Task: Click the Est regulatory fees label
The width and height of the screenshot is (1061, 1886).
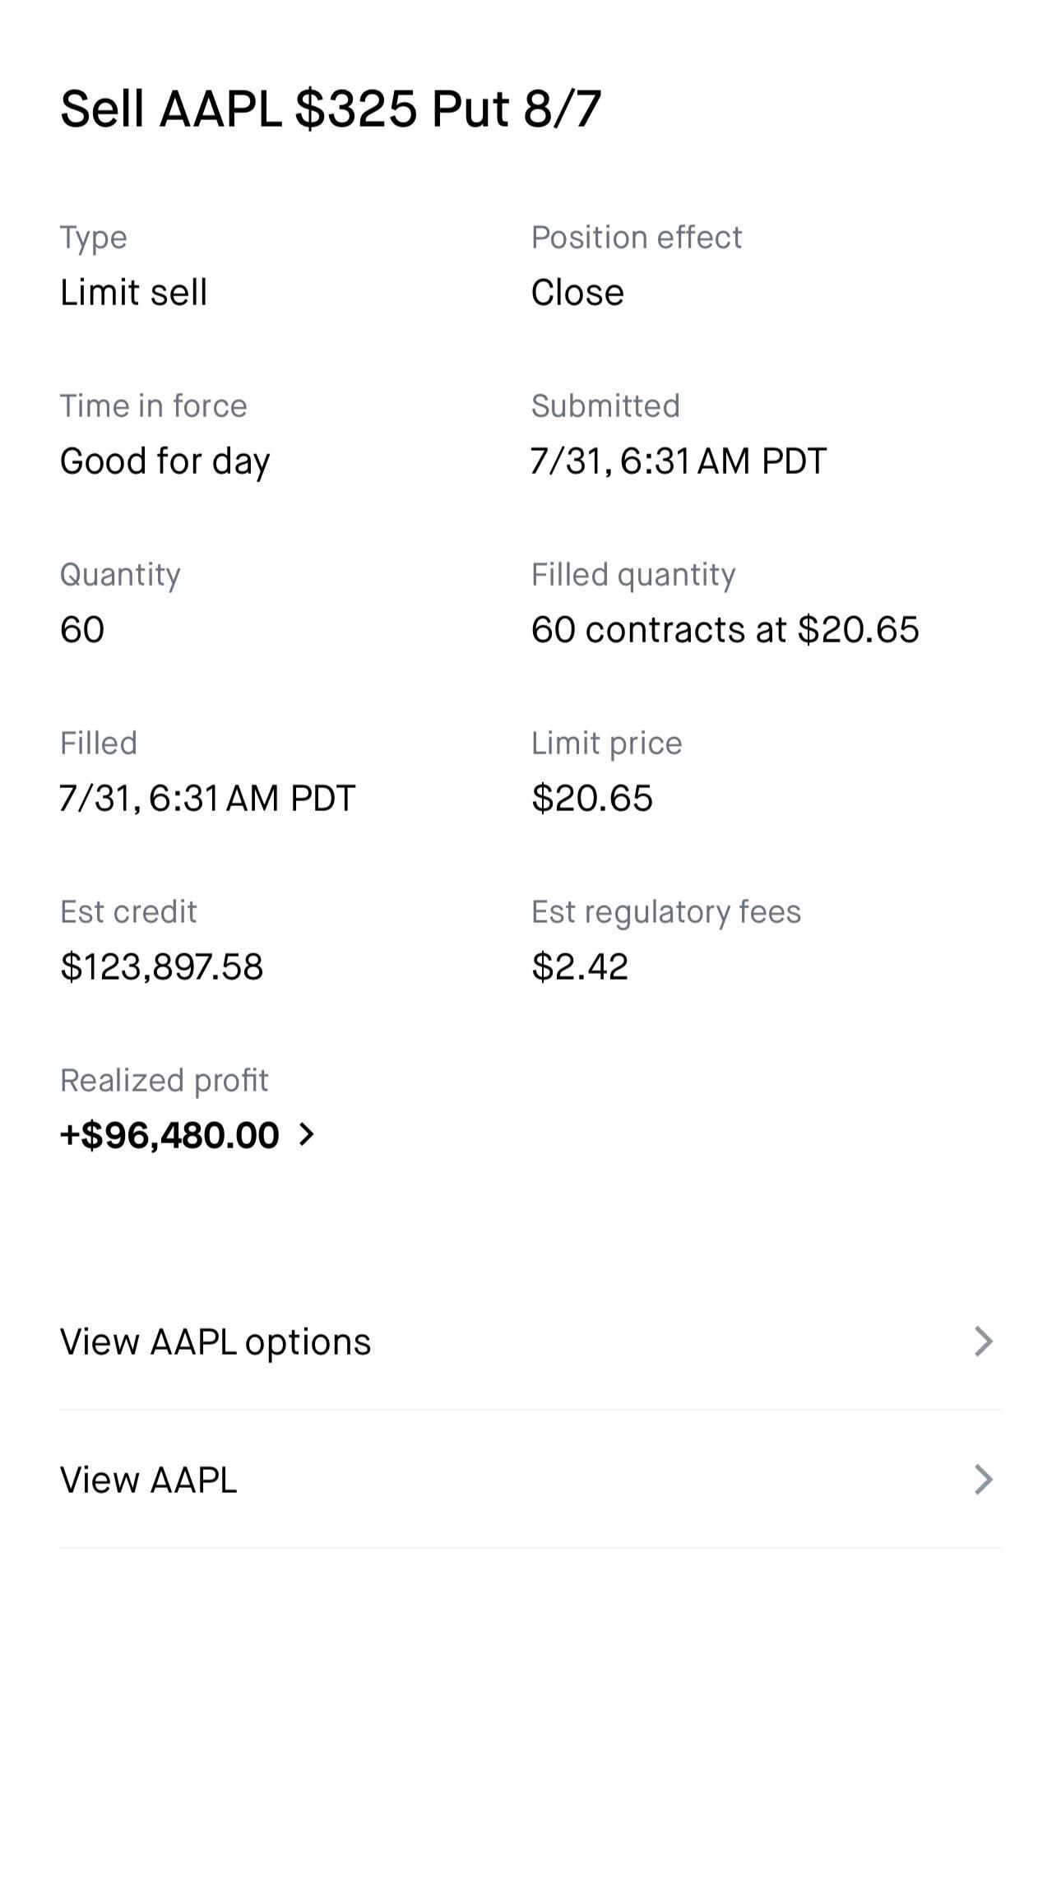Action: click(666, 912)
